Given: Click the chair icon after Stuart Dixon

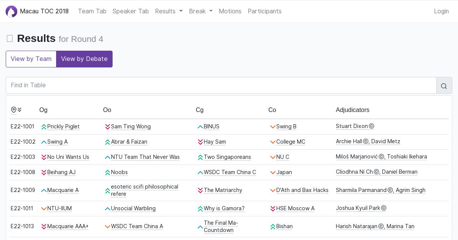Looking at the screenshot, I should click(371, 126).
